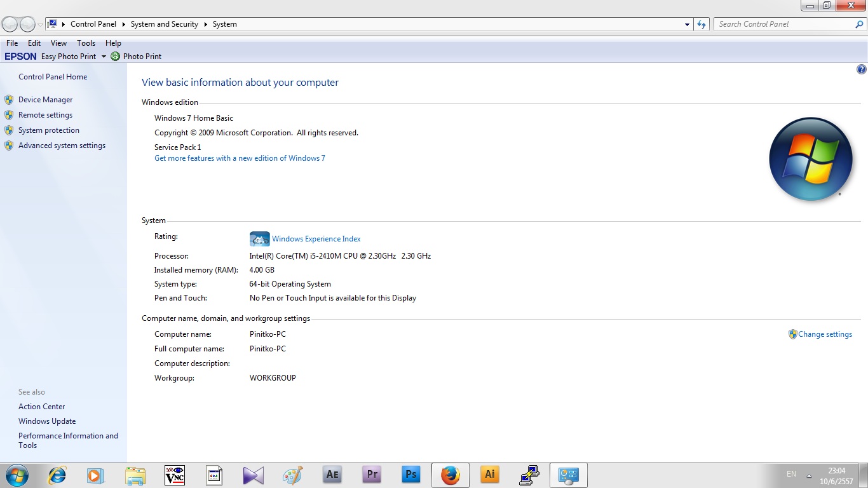Image resolution: width=868 pixels, height=488 pixels.
Task: Click Get more features with new edition link
Action: [x=240, y=158]
